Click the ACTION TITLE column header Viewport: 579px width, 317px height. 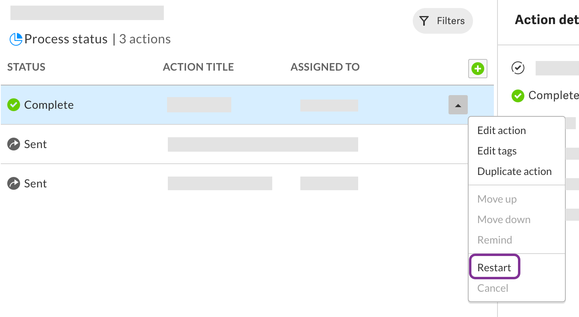198,67
